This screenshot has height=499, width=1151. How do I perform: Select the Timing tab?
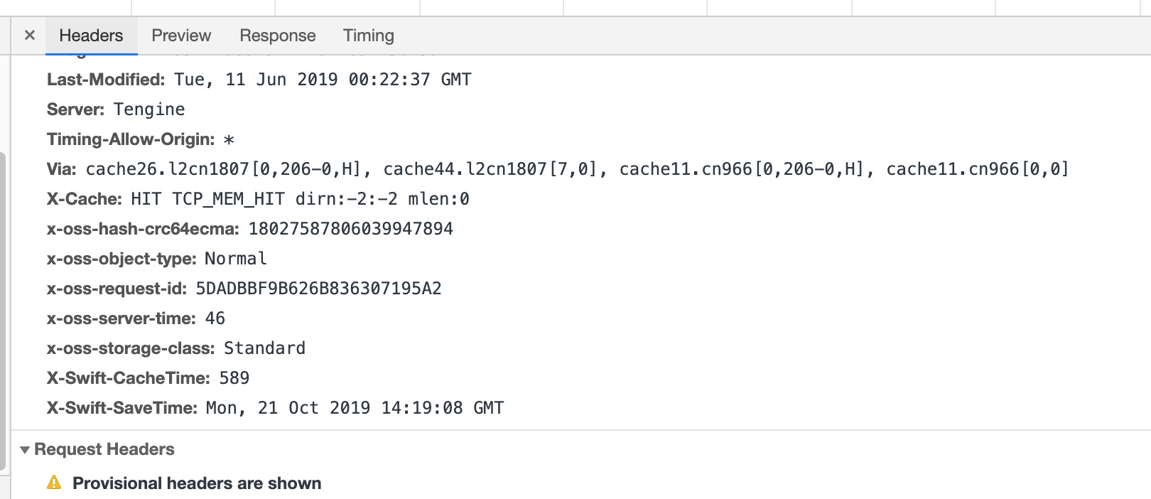click(369, 36)
